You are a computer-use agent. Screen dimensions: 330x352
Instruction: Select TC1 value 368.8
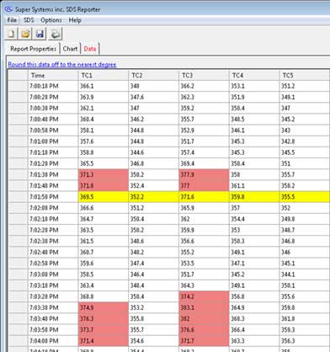point(104,296)
